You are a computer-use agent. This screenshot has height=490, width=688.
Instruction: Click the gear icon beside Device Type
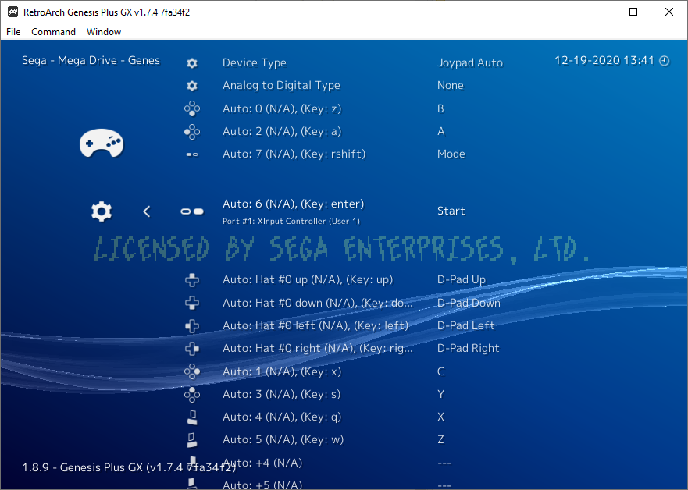tap(192, 63)
